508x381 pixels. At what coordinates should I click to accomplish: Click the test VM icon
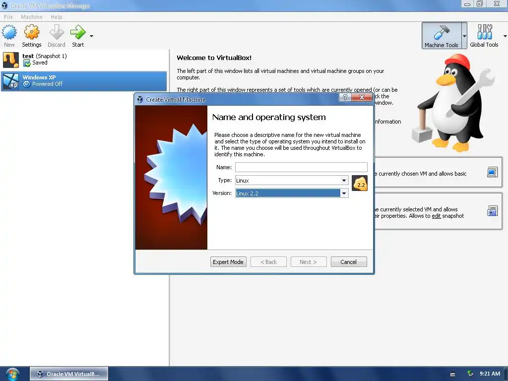coord(11,60)
